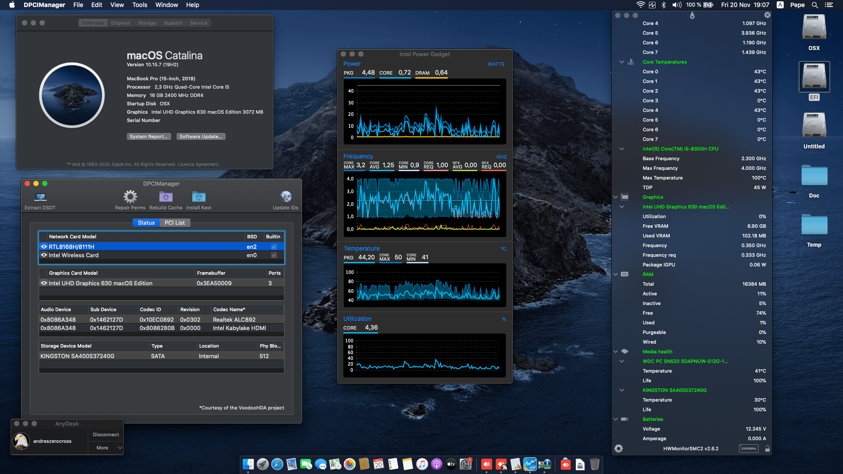Click Disconnect in the AnyDesk window

[x=106, y=434]
